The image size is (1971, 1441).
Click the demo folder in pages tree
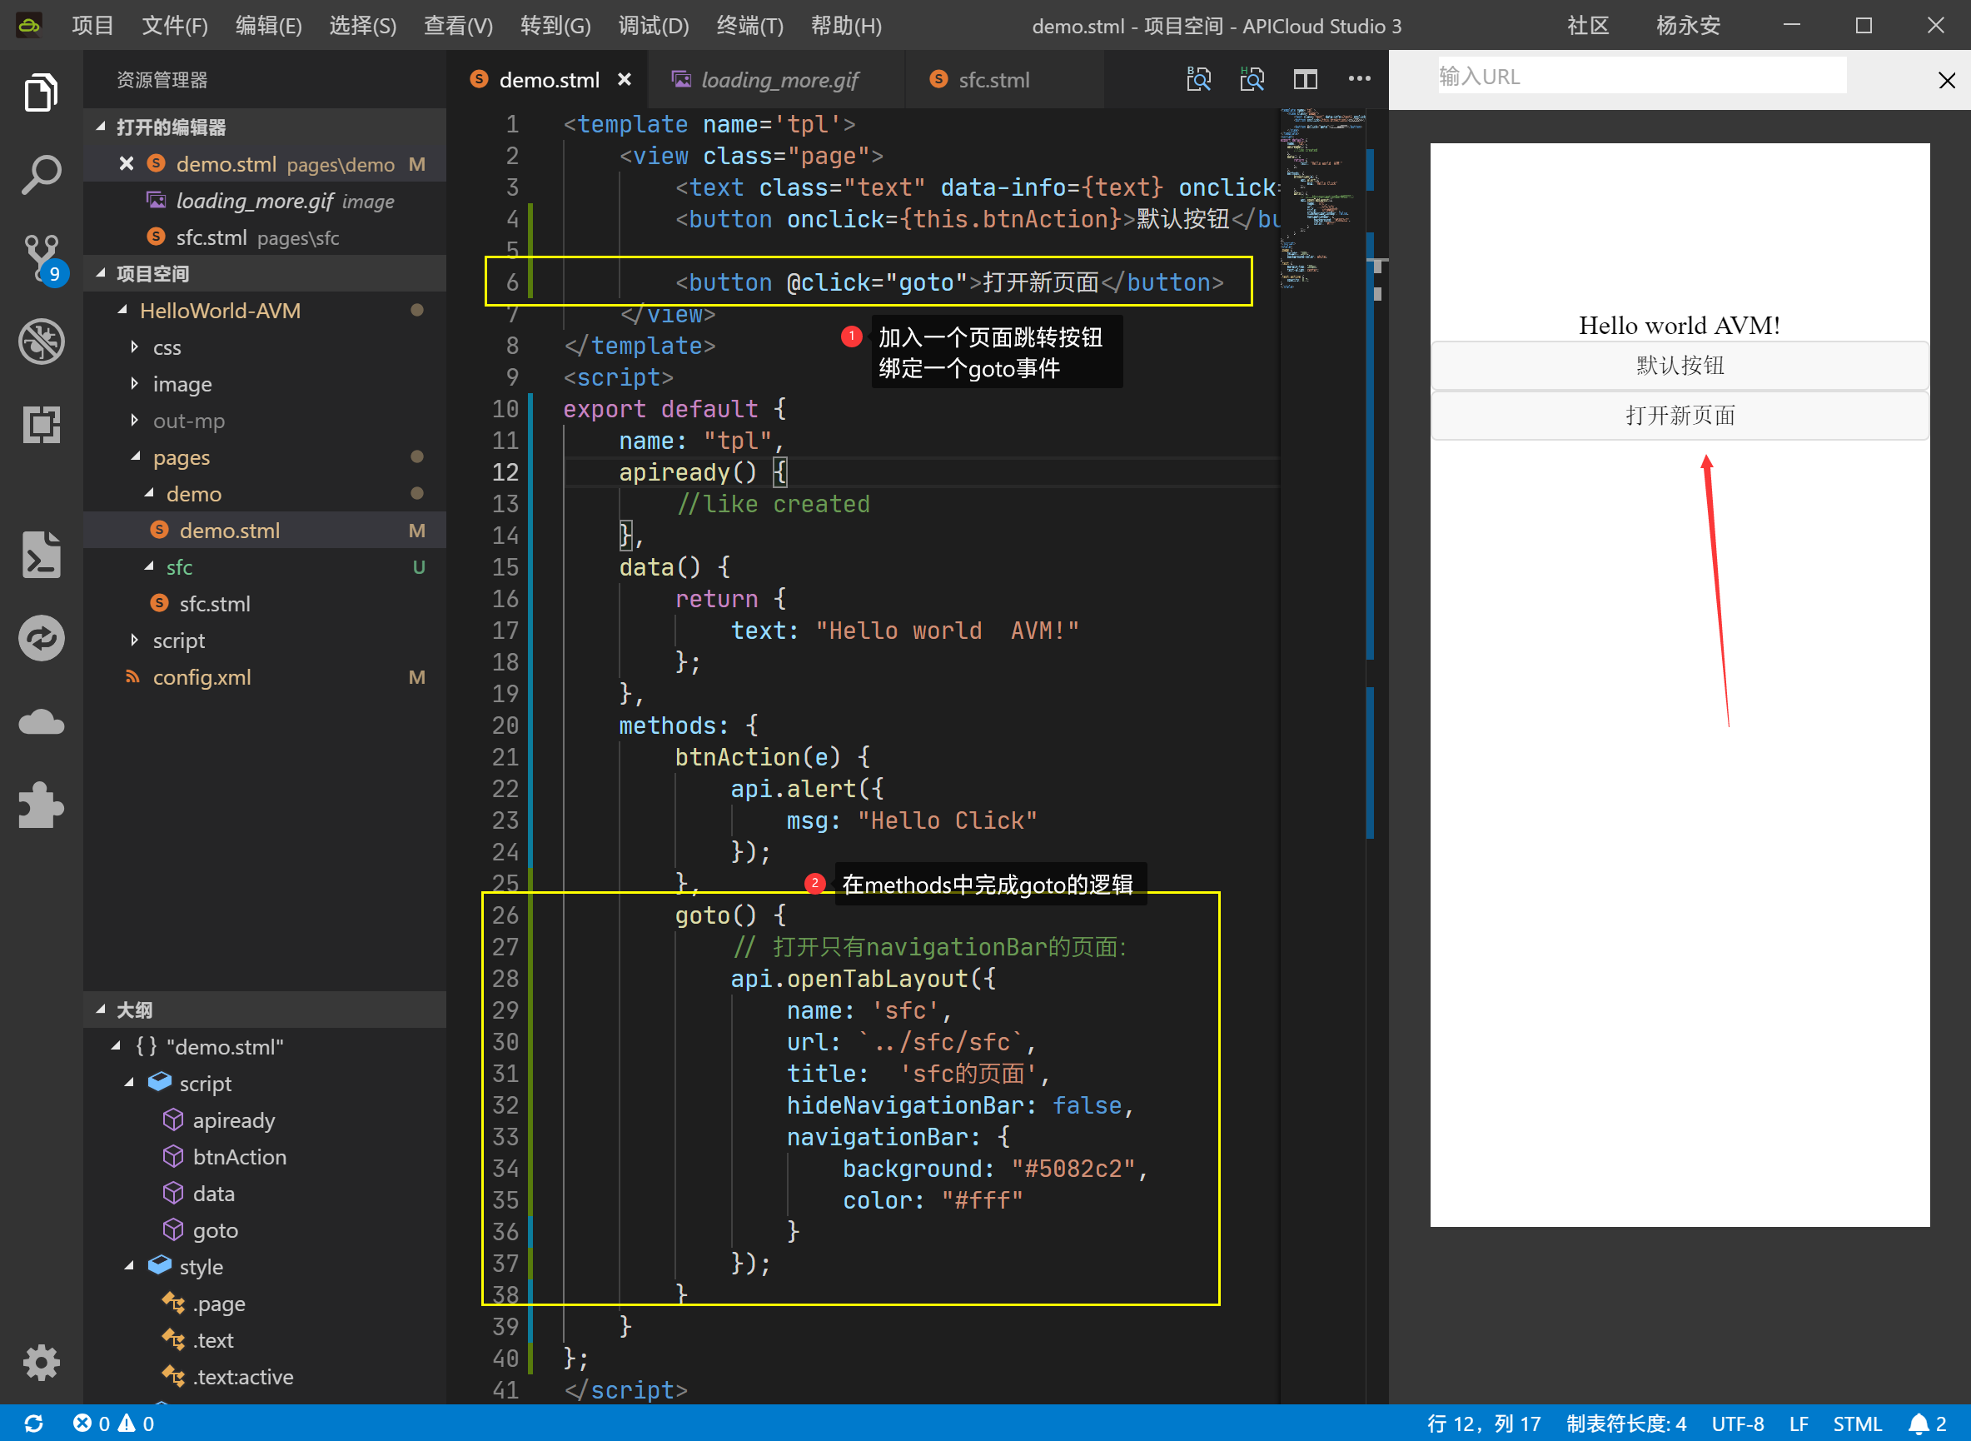(x=196, y=493)
